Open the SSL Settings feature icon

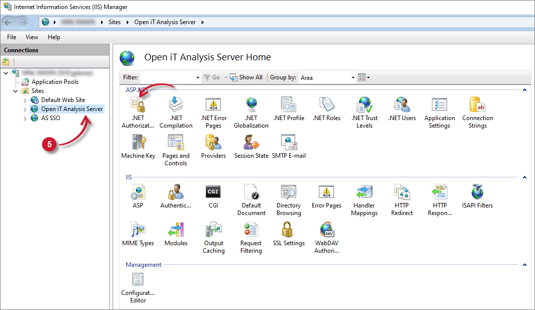pyautogui.click(x=289, y=231)
